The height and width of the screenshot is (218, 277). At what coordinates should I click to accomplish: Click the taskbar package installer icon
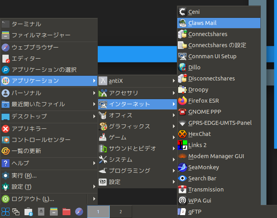pos(28,212)
